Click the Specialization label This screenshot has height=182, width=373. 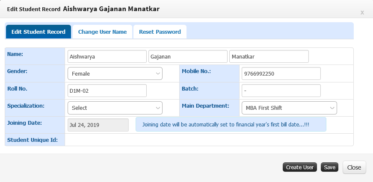[26, 106]
